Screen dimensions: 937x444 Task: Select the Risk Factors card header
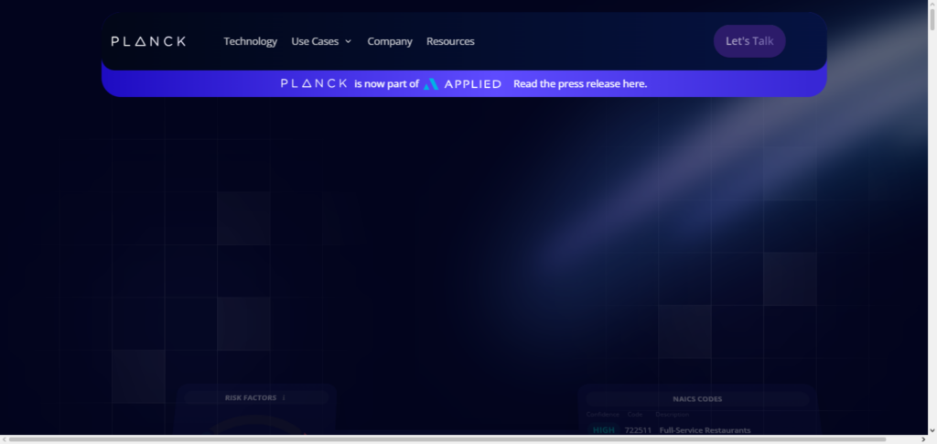pyautogui.click(x=256, y=398)
